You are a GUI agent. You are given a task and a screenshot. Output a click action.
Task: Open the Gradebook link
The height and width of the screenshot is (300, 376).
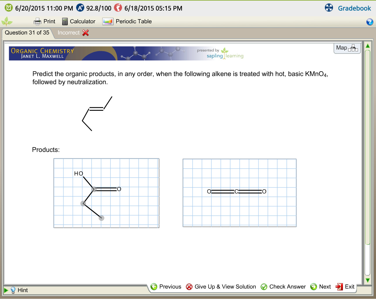[354, 8]
